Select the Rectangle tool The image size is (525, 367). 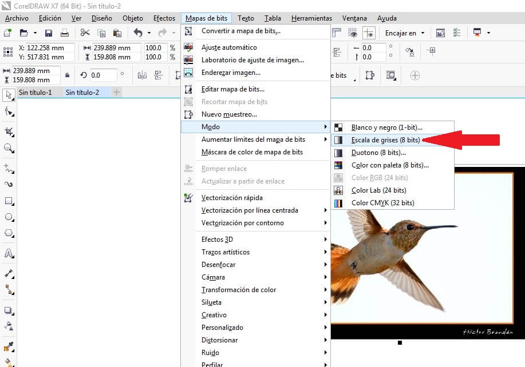(9, 201)
